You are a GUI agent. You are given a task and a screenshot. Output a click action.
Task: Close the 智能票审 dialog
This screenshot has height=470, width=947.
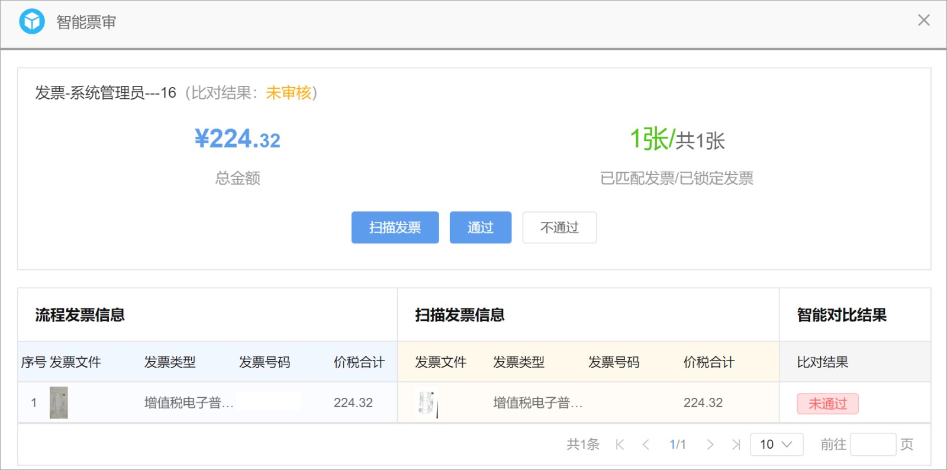tap(923, 20)
